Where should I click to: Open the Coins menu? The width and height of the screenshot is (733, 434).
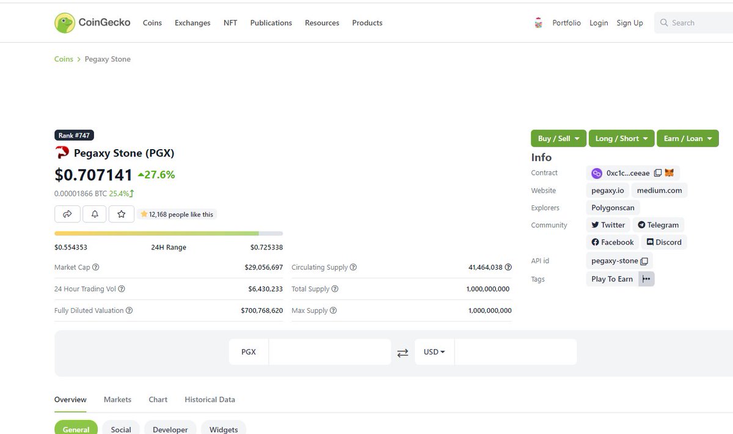(x=152, y=23)
